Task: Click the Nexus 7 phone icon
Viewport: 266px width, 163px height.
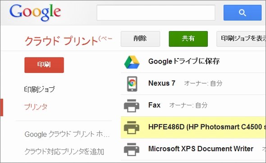Action: point(132,84)
